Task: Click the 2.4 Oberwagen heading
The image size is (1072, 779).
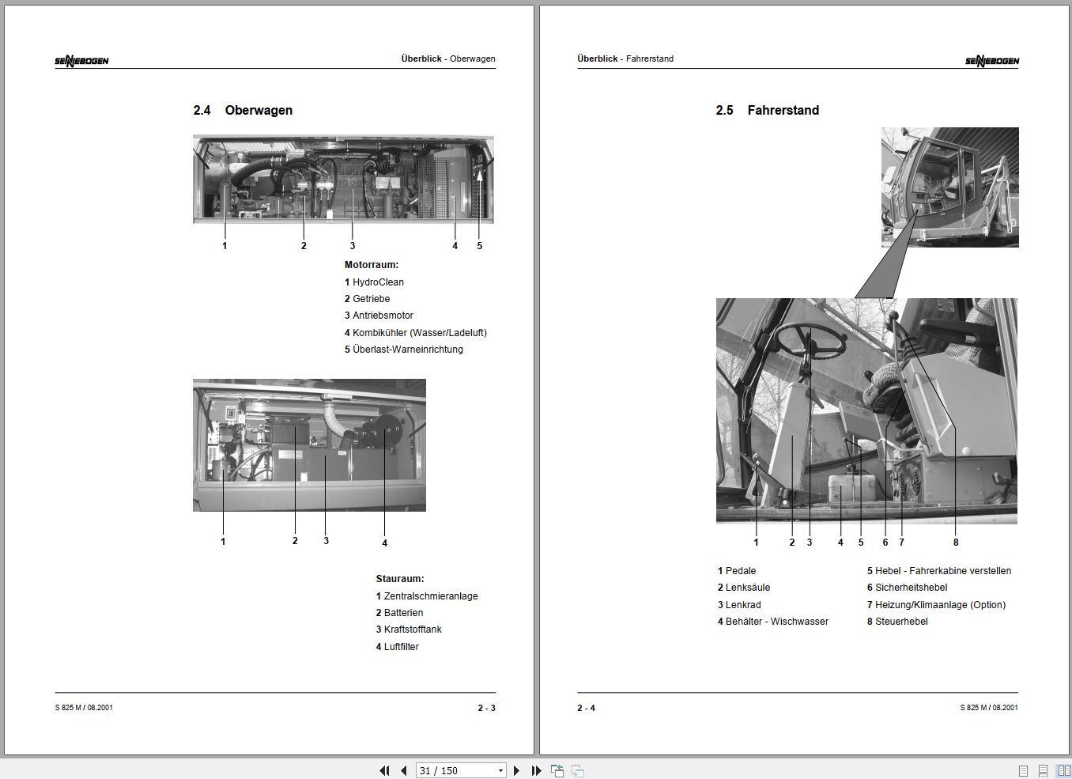Action: coord(243,110)
